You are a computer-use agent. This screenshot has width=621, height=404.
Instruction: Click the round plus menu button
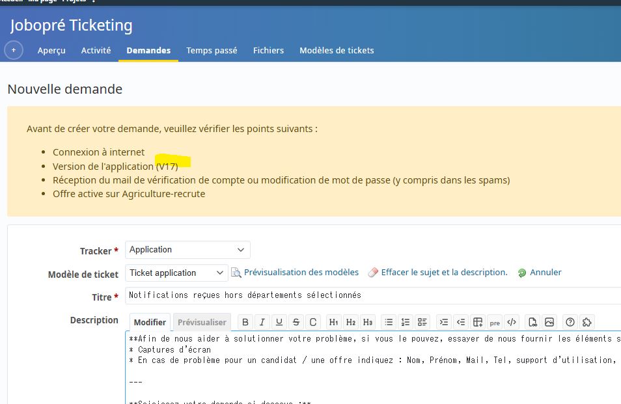(14, 50)
